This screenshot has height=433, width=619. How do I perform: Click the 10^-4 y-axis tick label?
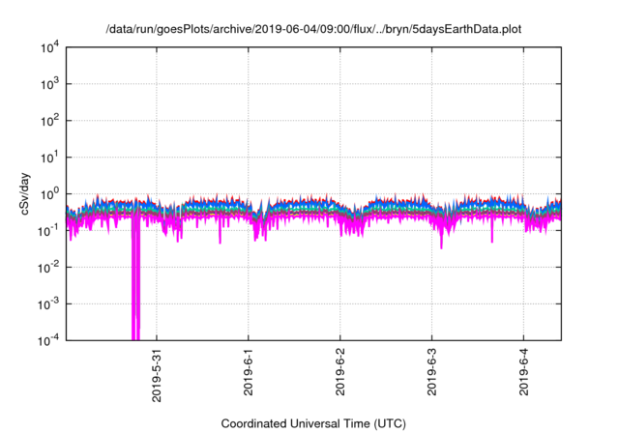tap(48, 340)
